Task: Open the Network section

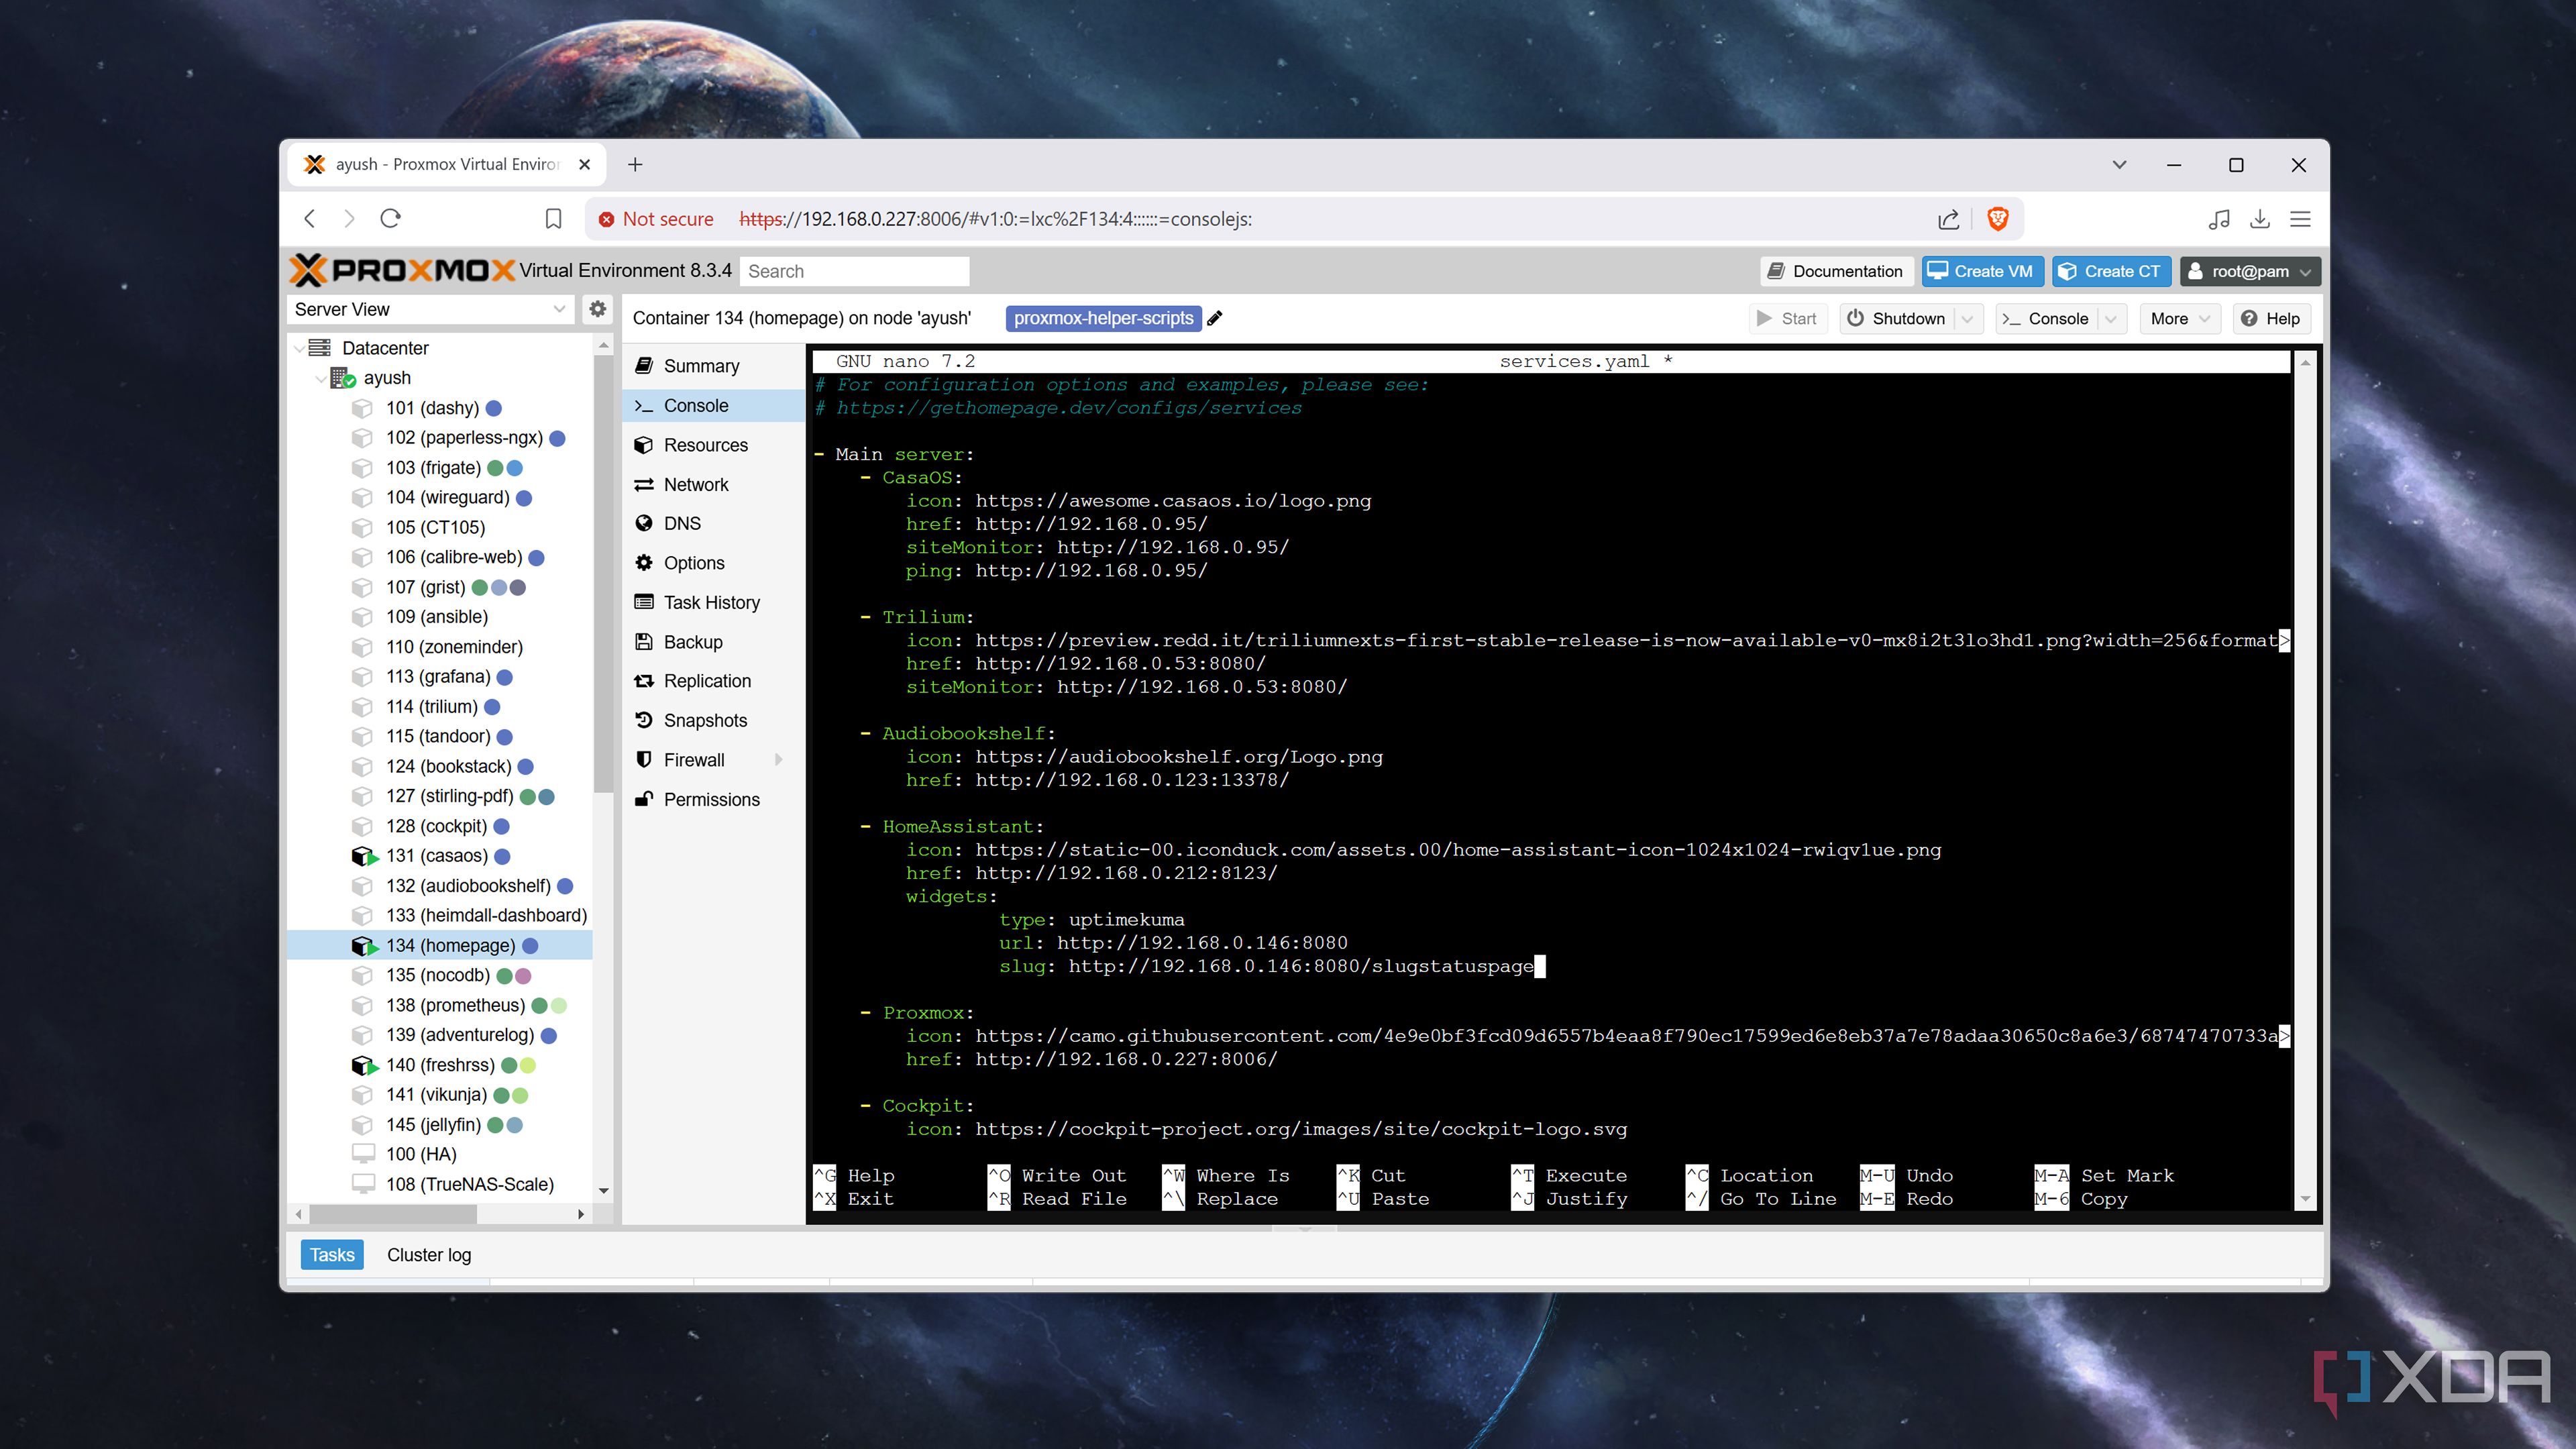Action: (713, 484)
